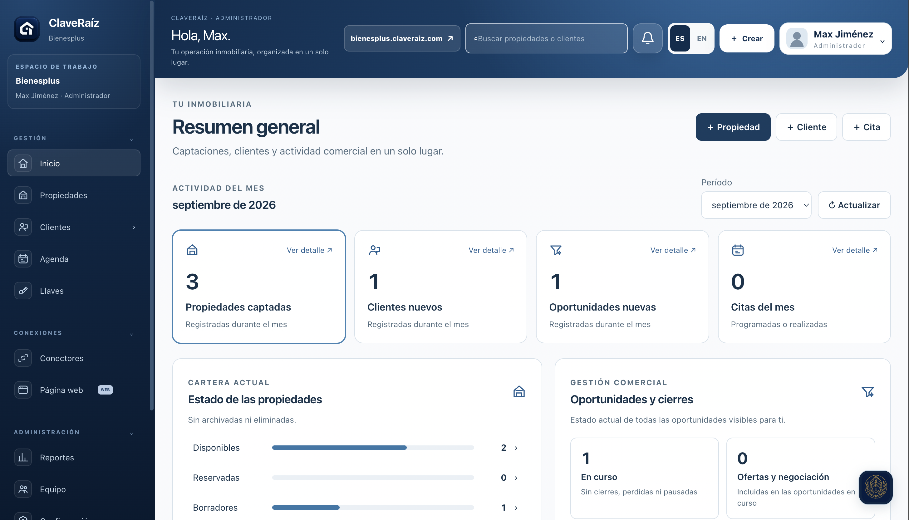
Task: Expand the Max Jiménez account menu chevron
Action: point(882,42)
